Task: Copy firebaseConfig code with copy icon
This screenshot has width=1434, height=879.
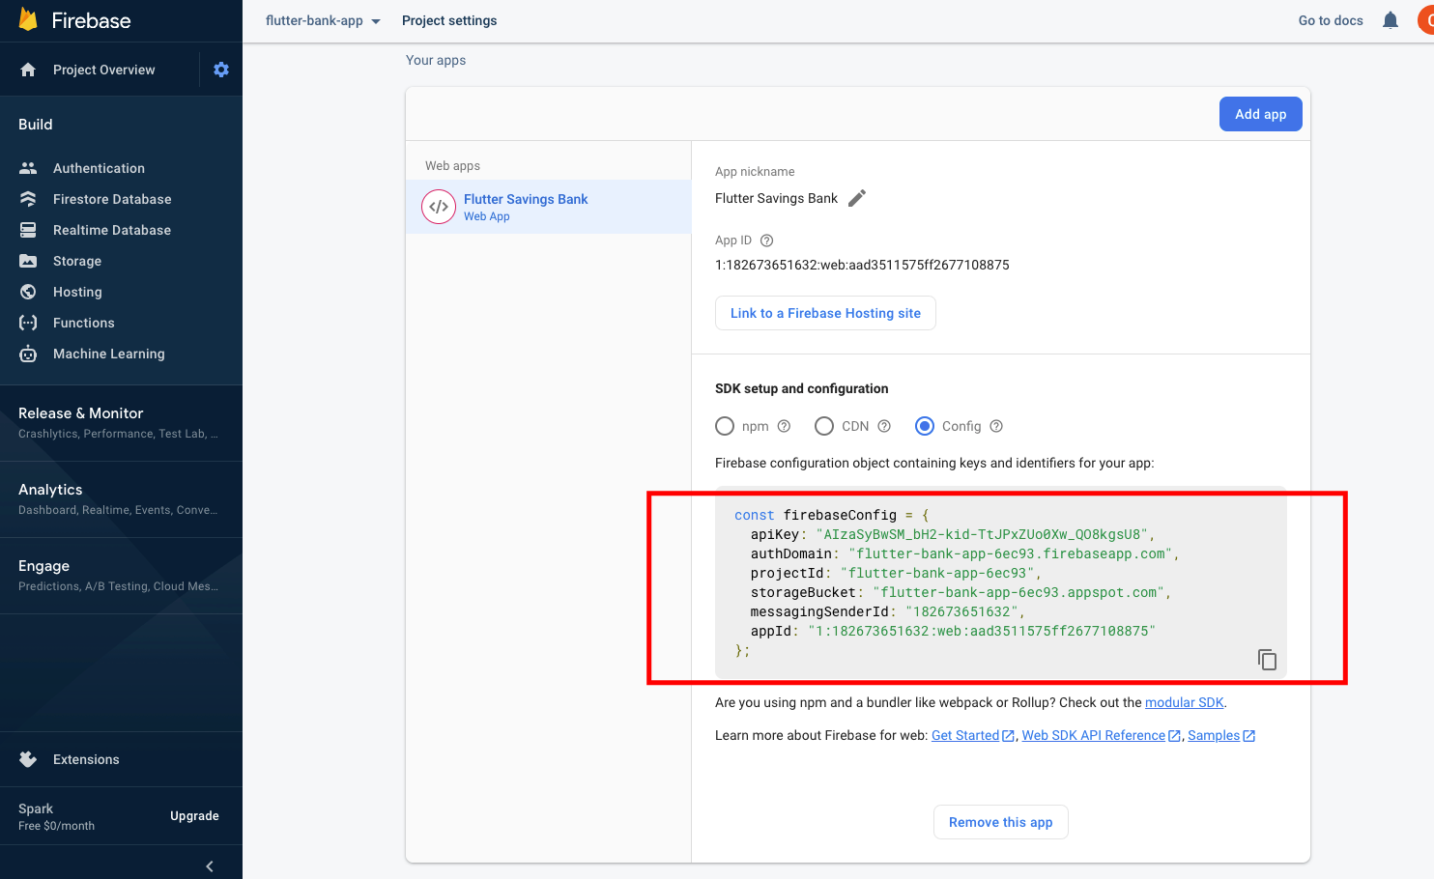Action: (x=1267, y=660)
